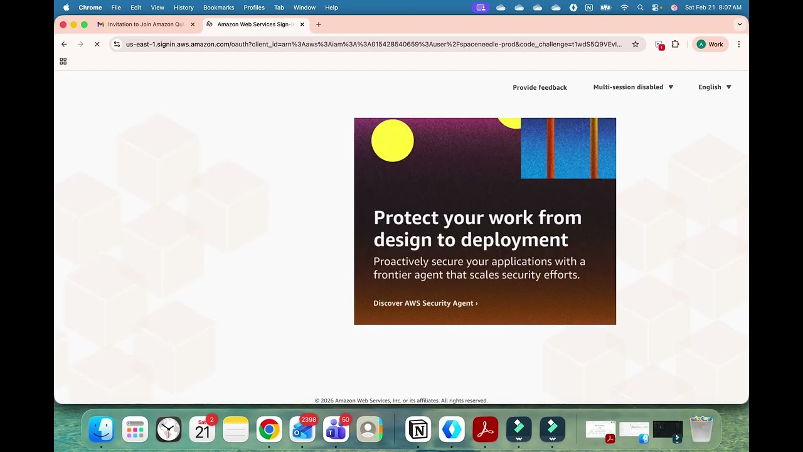Click the AWS Security Agent promo banner headline

click(477, 229)
